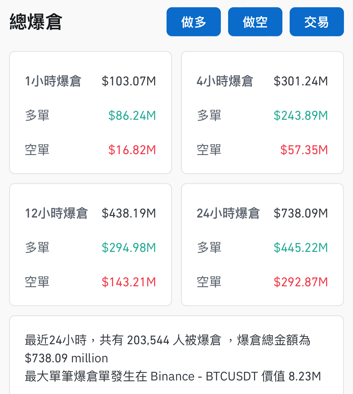Tap the 做多 button

coord(194,22)
